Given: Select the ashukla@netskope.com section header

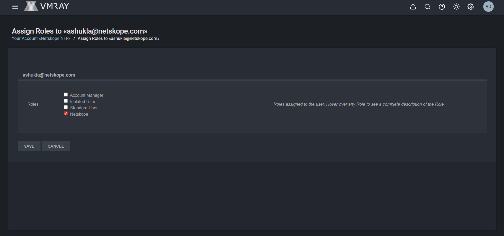Looking at the screenshot, I should [x=49, y=75].
